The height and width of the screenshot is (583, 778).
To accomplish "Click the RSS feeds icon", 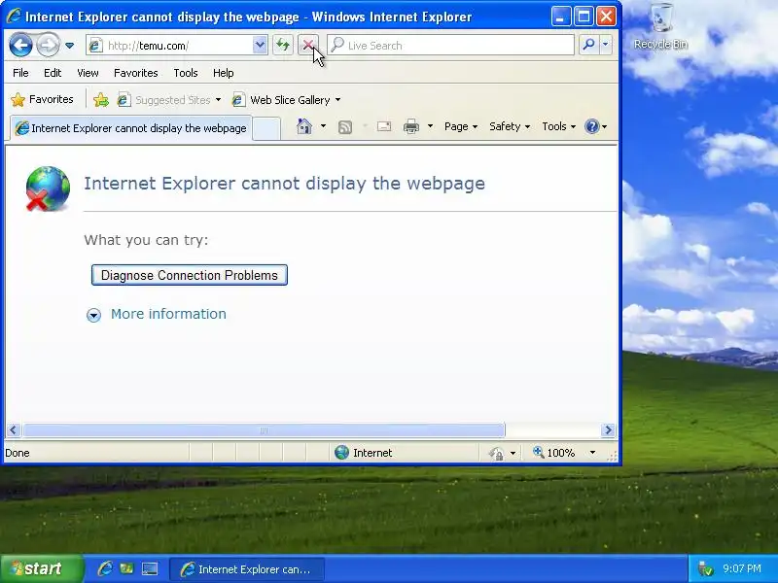I will (x=345, y=127).
